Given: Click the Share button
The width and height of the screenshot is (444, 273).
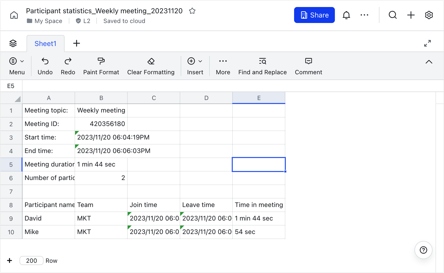Looking at the screenshot, I should (314, 15).
